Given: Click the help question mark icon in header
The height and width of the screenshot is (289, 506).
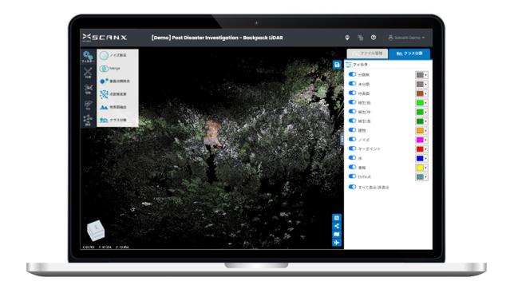Looking at the screenshot, I should pyautogui.click(x=374, y=38).
